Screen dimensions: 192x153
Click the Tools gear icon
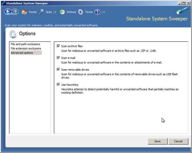(81, 12)
